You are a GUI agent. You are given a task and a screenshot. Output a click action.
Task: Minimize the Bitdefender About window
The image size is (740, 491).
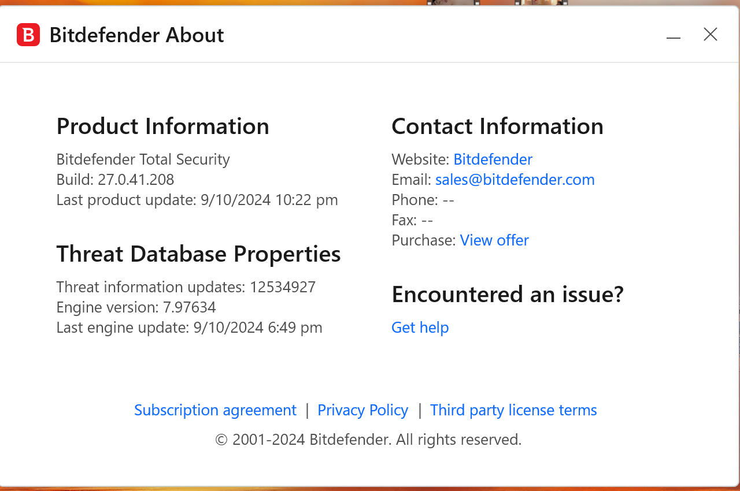click(x=673, y=36)
